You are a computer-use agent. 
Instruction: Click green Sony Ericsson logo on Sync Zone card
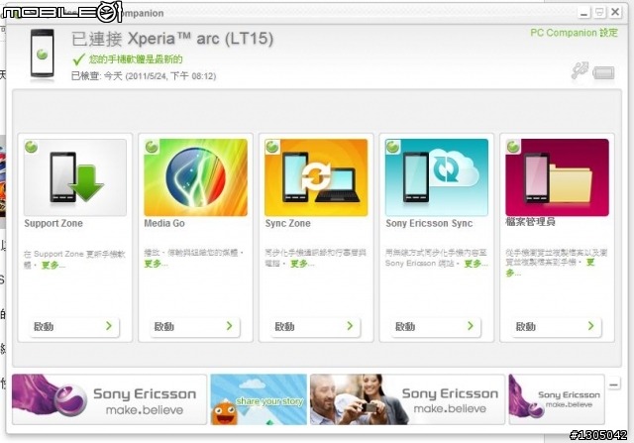pyautogui.click(x=272, y=147)
